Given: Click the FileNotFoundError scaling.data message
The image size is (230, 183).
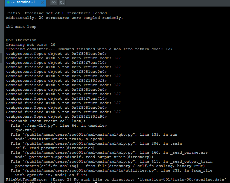Looking at the screenshot, I should (116, 179).
